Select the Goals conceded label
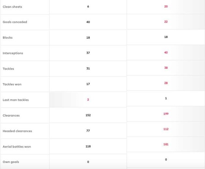Viewport: 205px width, 169px height. click(15, 22)
